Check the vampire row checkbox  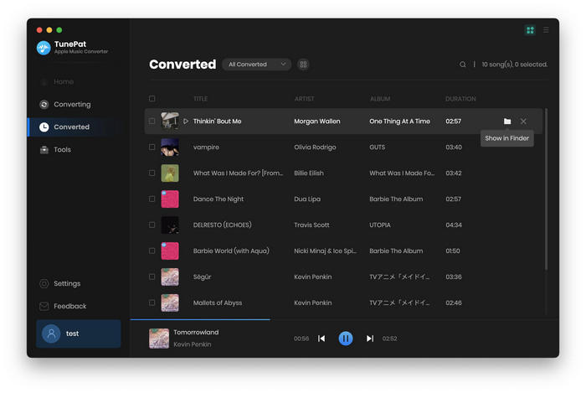[x=152, y=147]
